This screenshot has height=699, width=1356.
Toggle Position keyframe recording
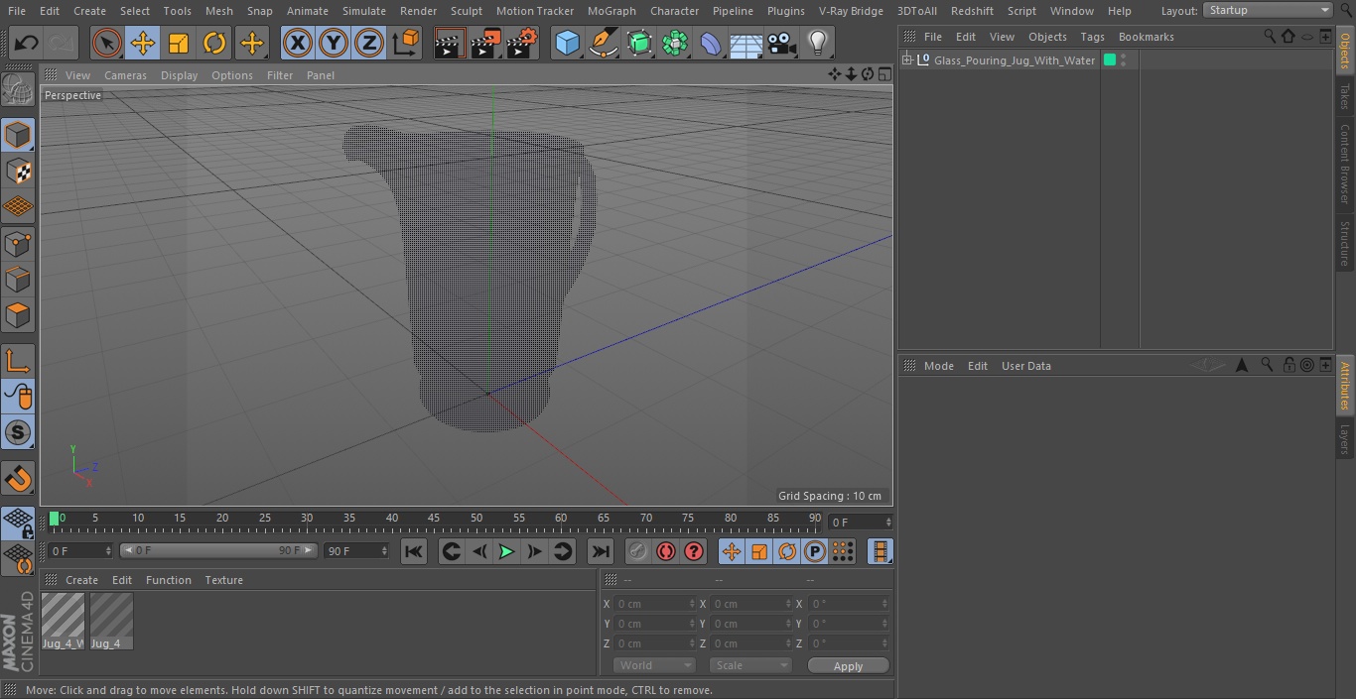point(732,551)
